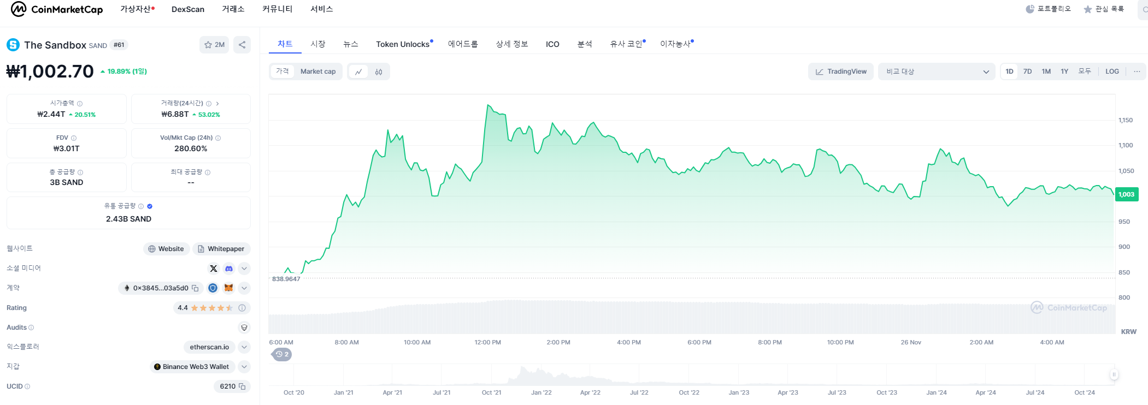Open the Website link
This screenshot has width=1148, height=405.
166,249
